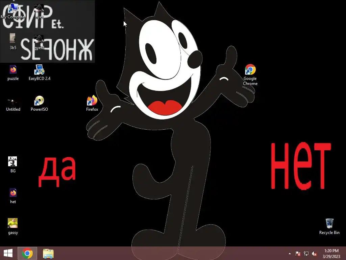Select the nyet desktop icon
This screenshot has width=346, height=260.
pos(39,11)
